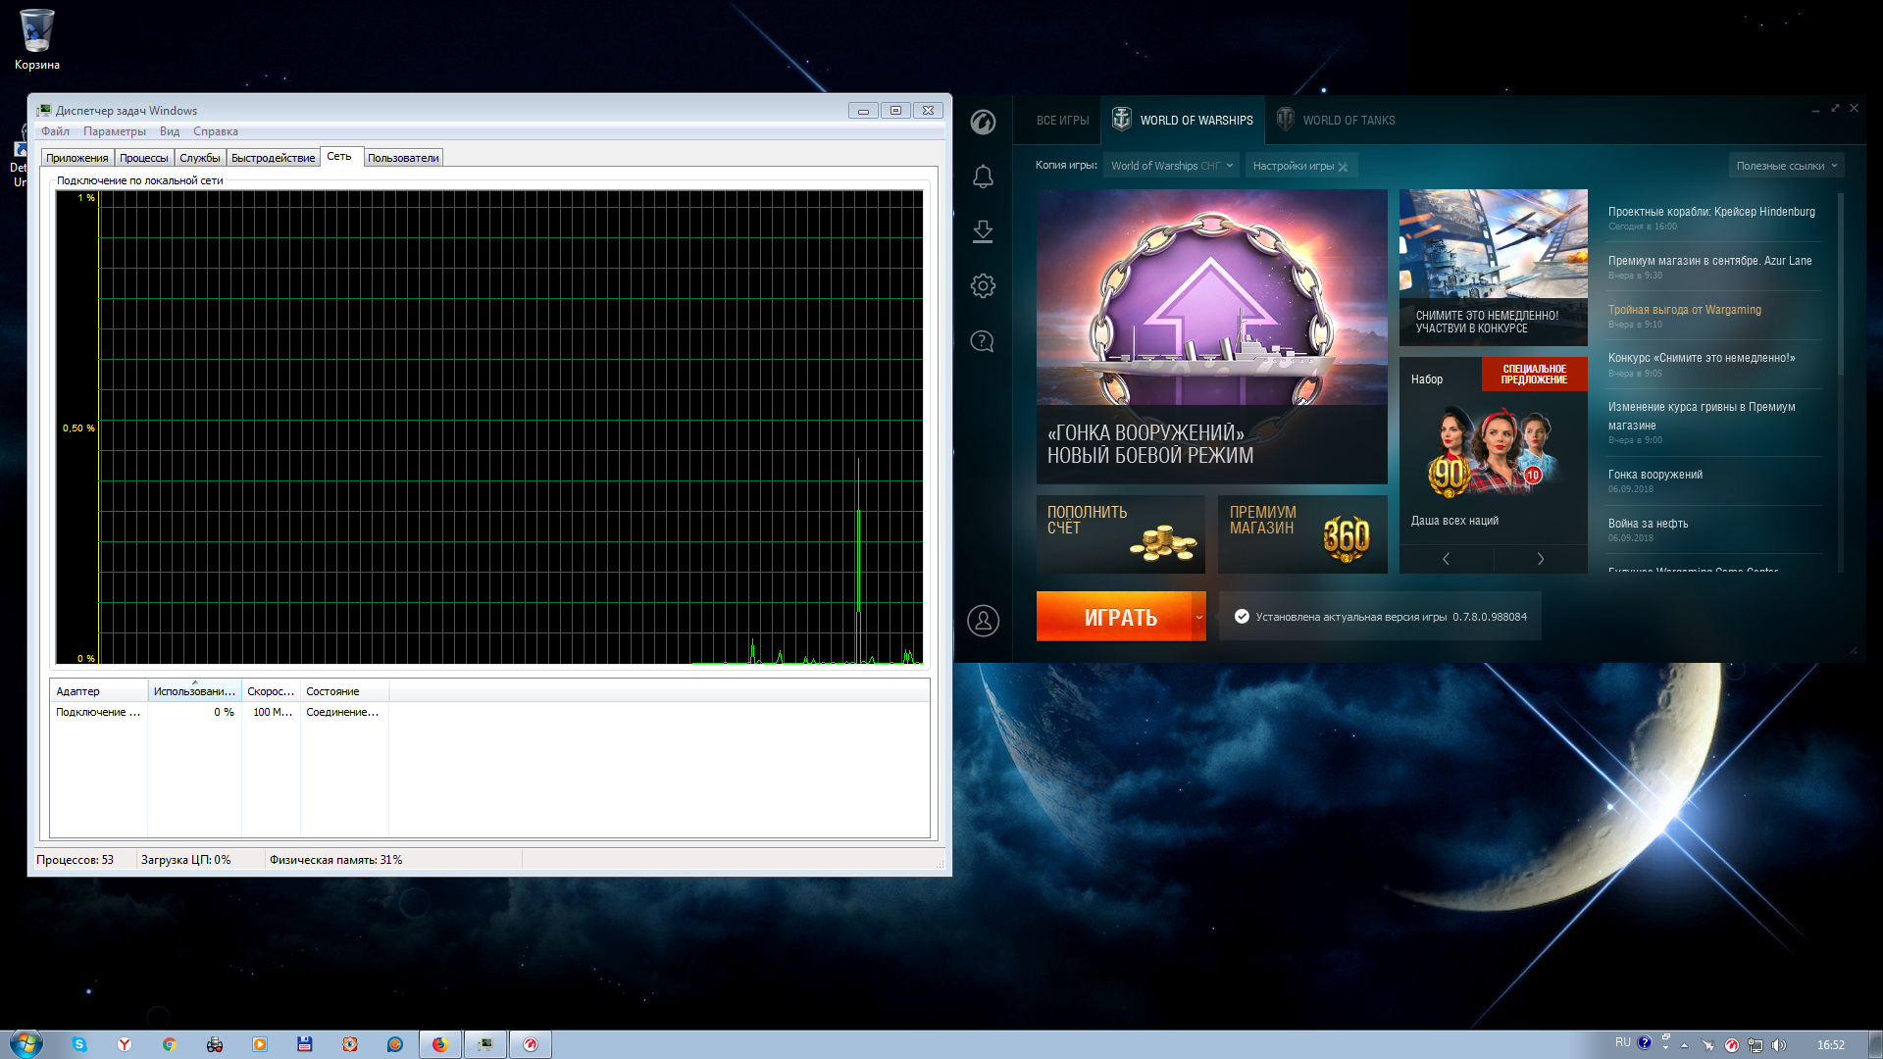Switch to ВСЕ ИГРЫ tab in Game Center
Image resolution: width=1883 pixels, height=1059 pixels.
point(1063,121)
